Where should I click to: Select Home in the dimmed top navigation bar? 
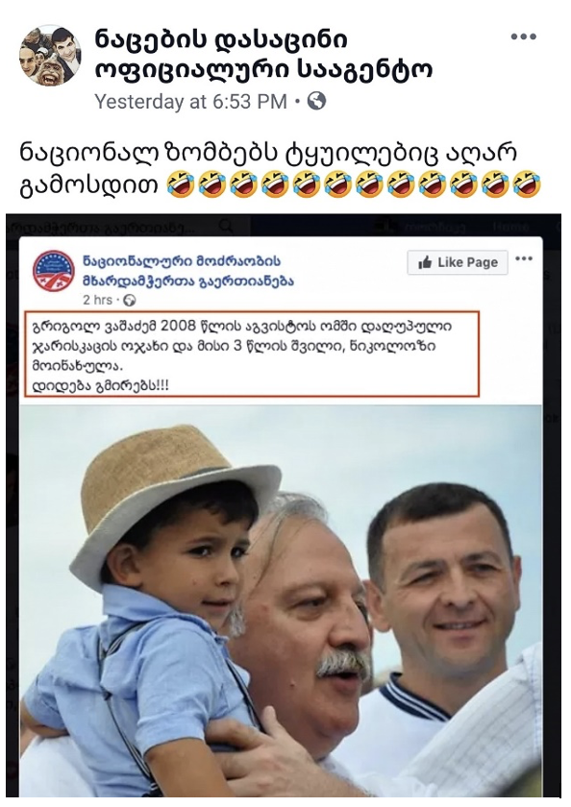click(x=509, y=227)
